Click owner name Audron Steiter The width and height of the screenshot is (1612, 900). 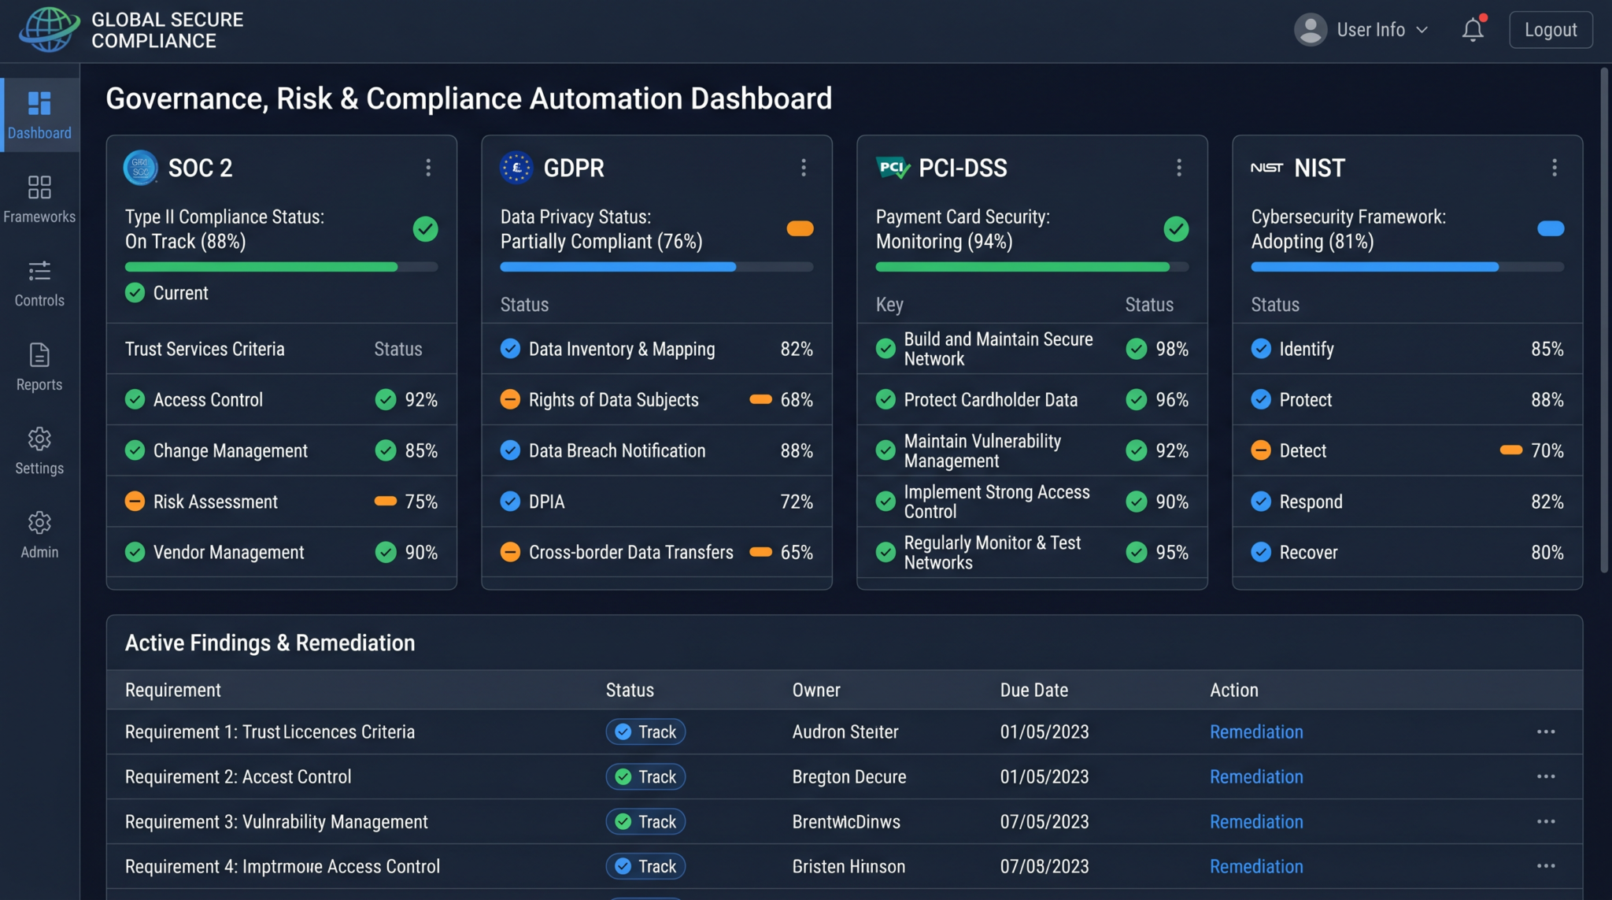845,732
